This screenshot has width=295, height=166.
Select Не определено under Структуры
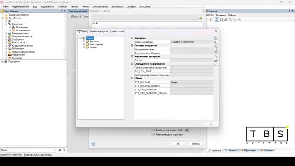click(23, 30)
